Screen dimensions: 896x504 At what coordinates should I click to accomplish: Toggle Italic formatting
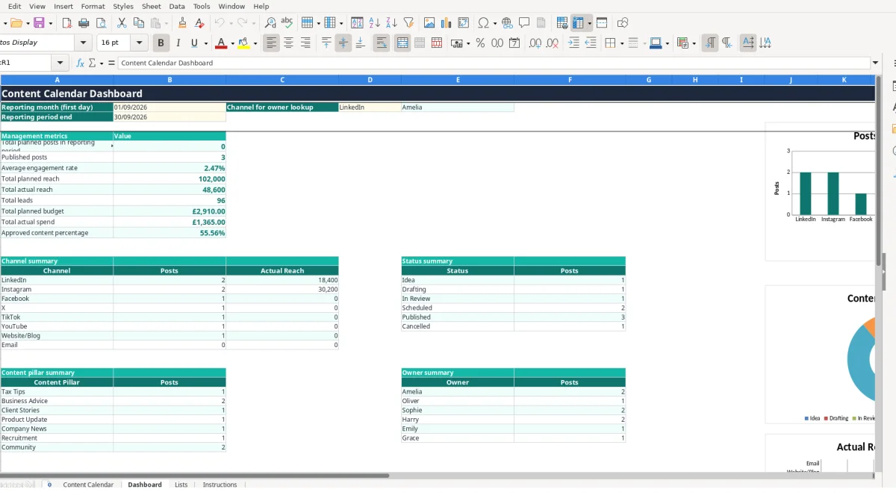pos(177,43)
